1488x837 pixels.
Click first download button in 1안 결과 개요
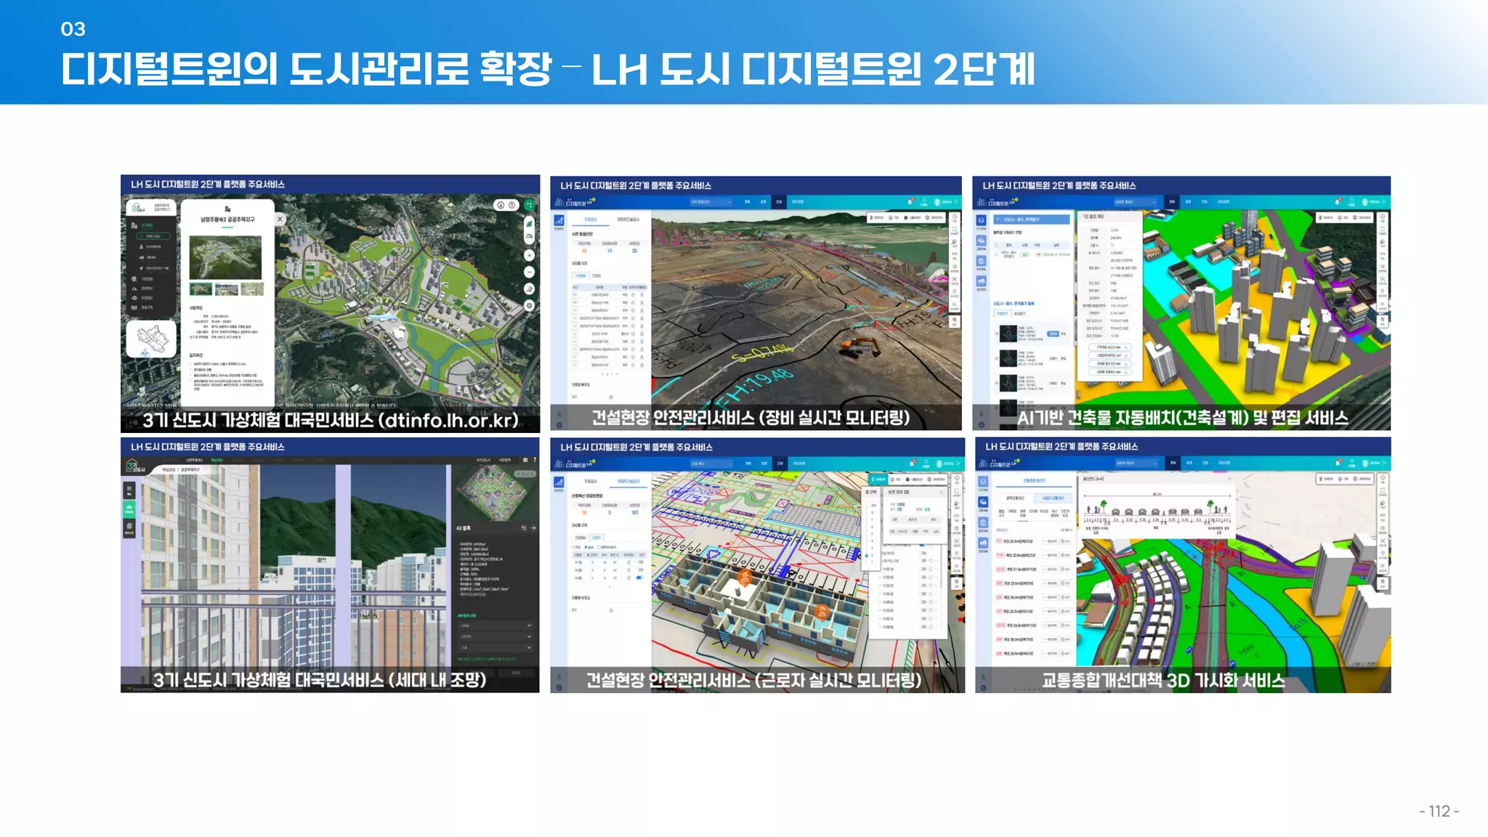[x=1110, y=347]
